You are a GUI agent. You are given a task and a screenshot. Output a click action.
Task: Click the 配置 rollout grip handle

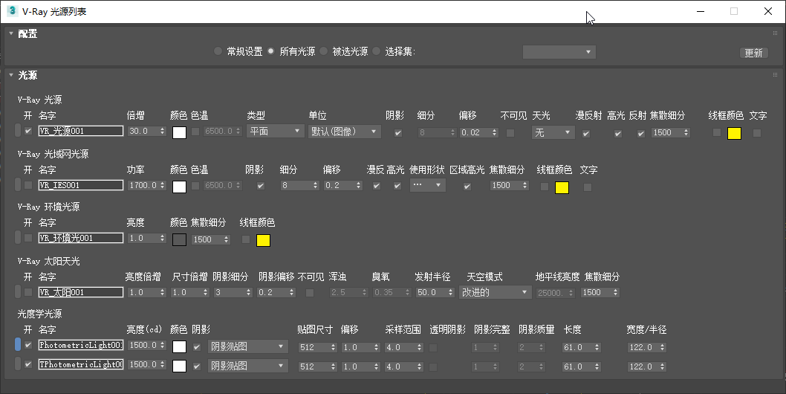(775, 33)
